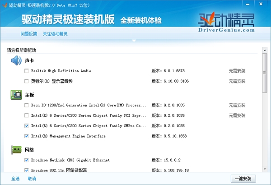Screen dimensions: 271x185
Task: Uncheck Intel Management Engine Interface driver
Action: (27, 136)
